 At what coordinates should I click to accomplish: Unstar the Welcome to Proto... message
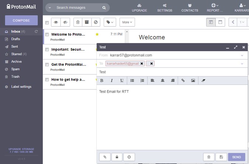[97, 34]
